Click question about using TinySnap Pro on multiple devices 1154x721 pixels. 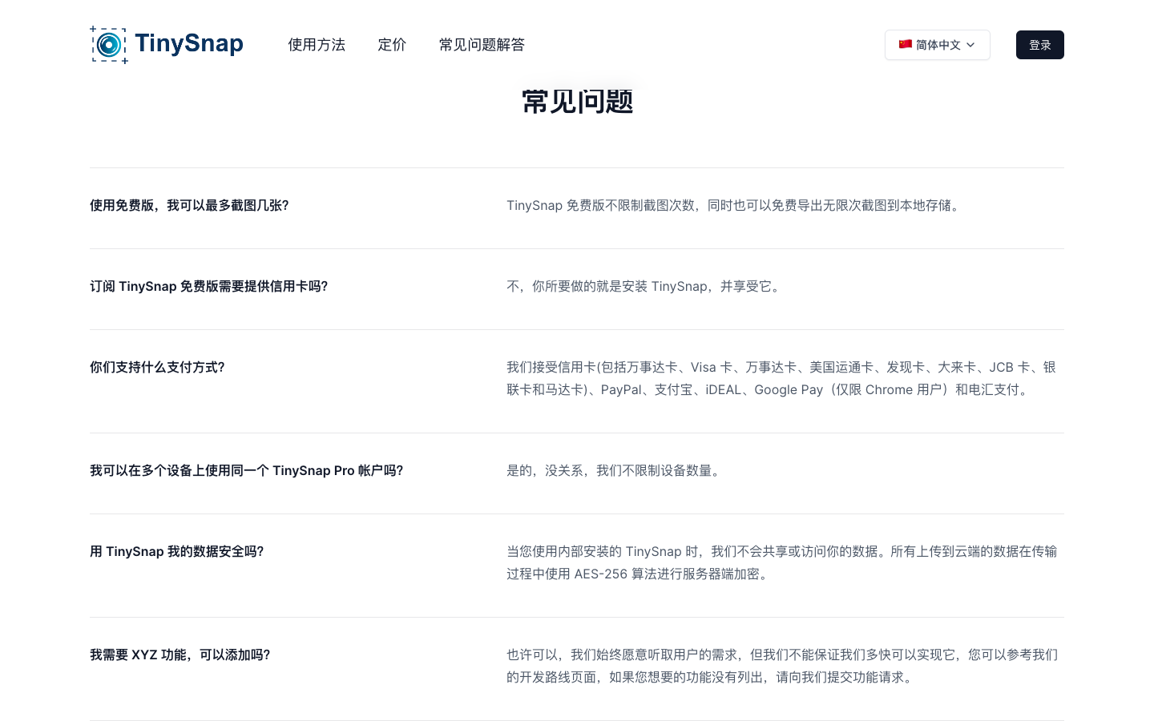coord(247,471)
